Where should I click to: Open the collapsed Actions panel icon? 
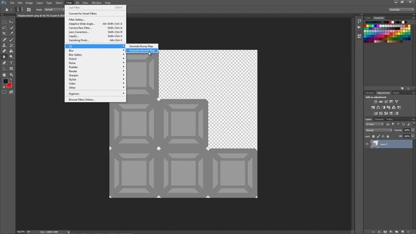359,27
